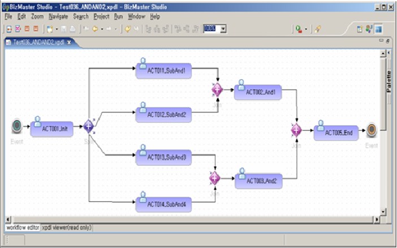Click the person icon on ACT011_SubAnd1
397x248 pixels.
tap(143, 63)
